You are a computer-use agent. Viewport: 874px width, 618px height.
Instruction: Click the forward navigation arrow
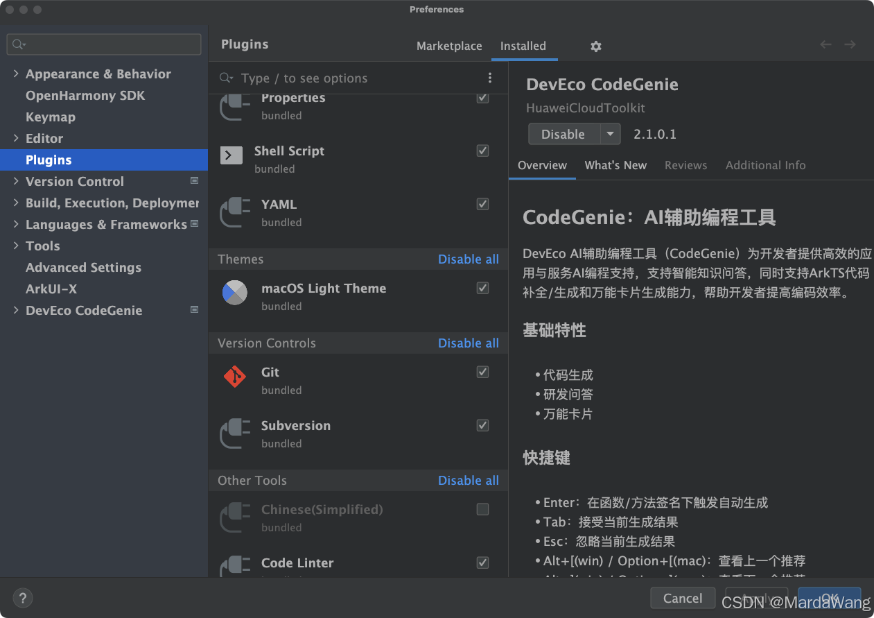coord(850,44)
